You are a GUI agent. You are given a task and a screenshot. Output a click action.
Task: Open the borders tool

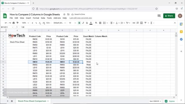(x=100, y=23)
